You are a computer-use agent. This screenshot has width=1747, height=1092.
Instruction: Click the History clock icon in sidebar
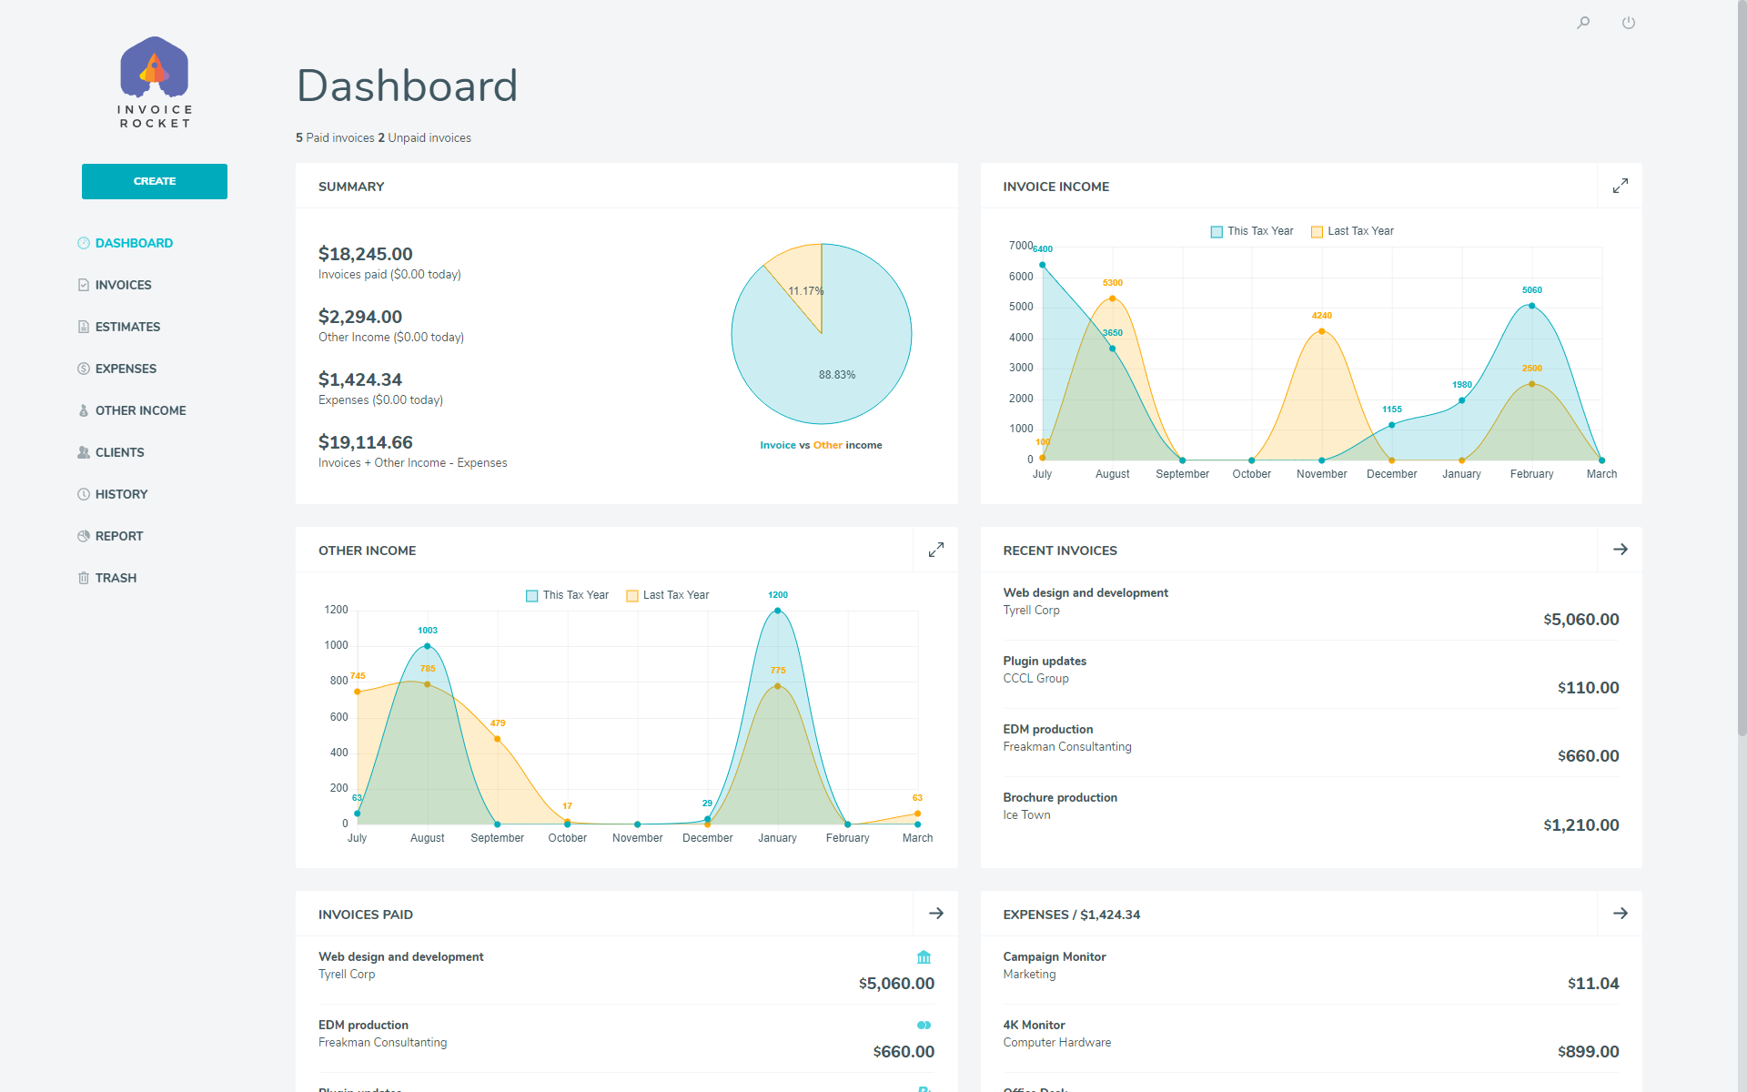coord(84,494)
